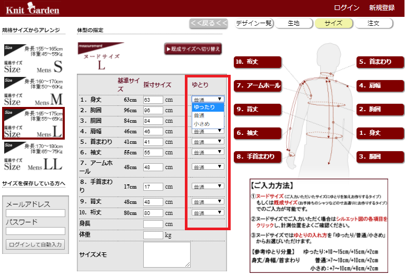Click the 胸囲 measurement input field
Screen dimensions: 405x275
click(153, 110)
